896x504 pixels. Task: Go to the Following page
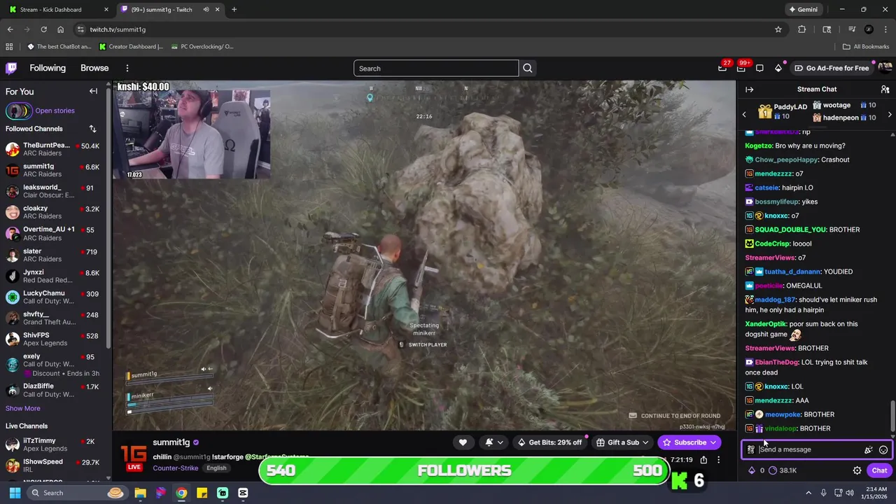pyautogui.click(x=48, y=68)
